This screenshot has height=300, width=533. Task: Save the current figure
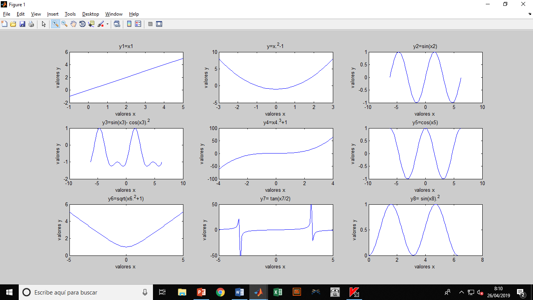22,24
